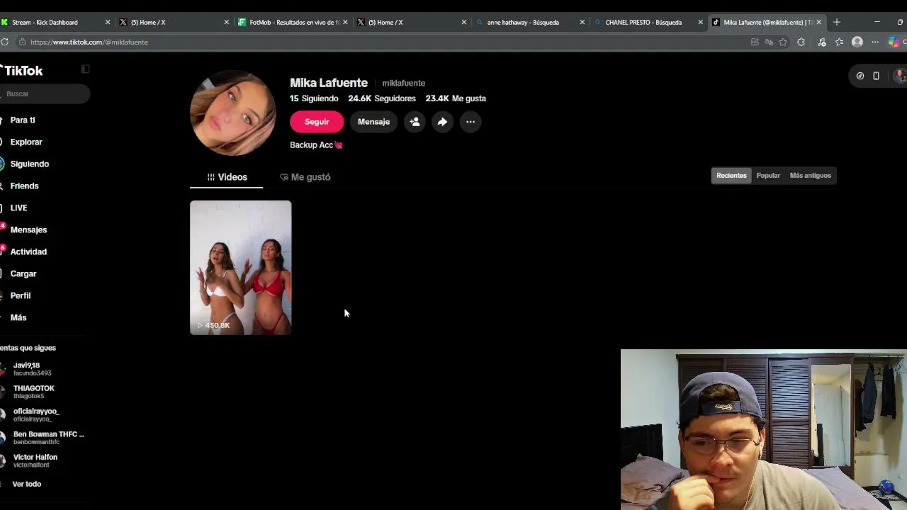Screen dimensions: 907x510
Task: Go to TikTok home via logo
Action: tap(22, 70)
